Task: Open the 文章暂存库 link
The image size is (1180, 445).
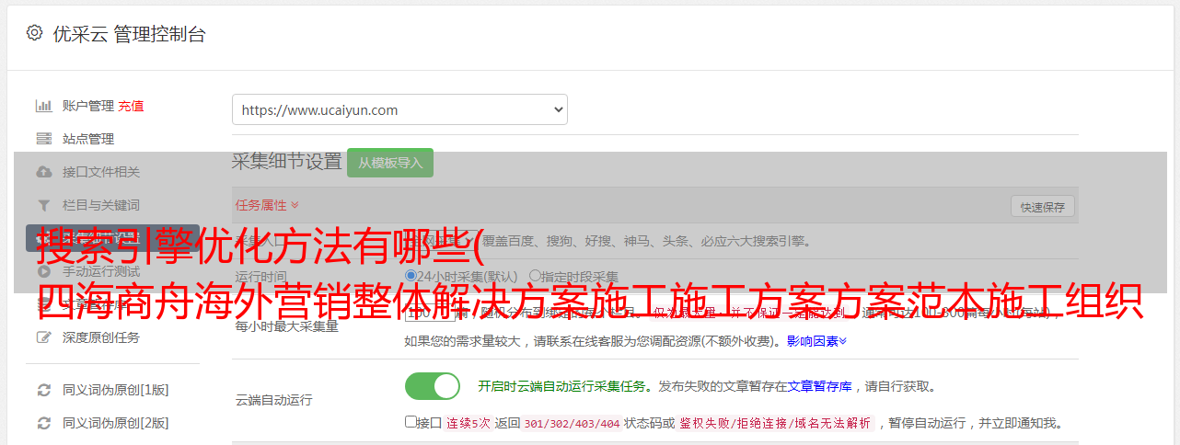Action: 819,386
